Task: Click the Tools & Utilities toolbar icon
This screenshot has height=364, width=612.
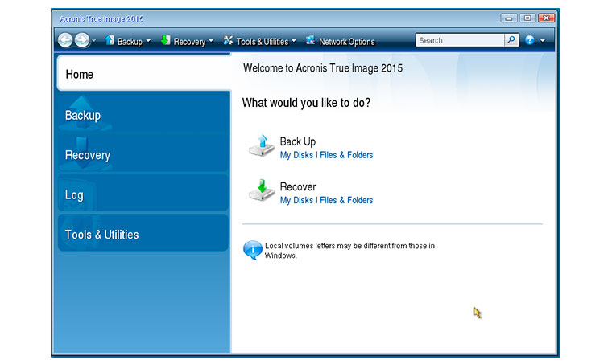Action: coord(228,40)
